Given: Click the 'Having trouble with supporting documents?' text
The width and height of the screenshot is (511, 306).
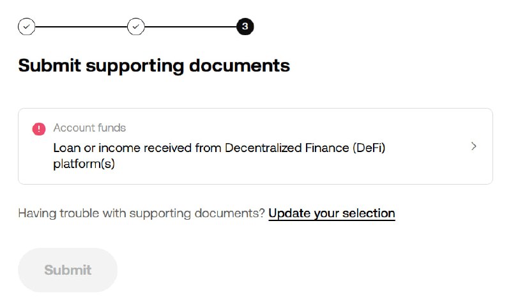Looking at the screenshot, I should point(141,213).
